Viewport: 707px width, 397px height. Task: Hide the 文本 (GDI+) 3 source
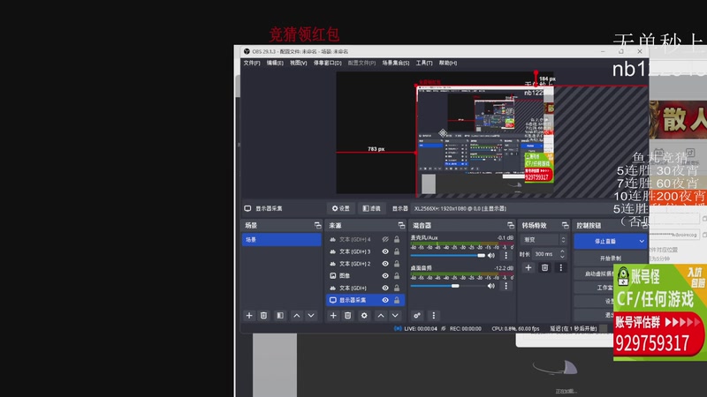385,251
